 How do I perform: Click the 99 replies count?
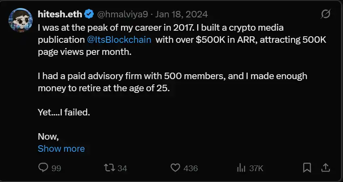(x=56, y=168)
